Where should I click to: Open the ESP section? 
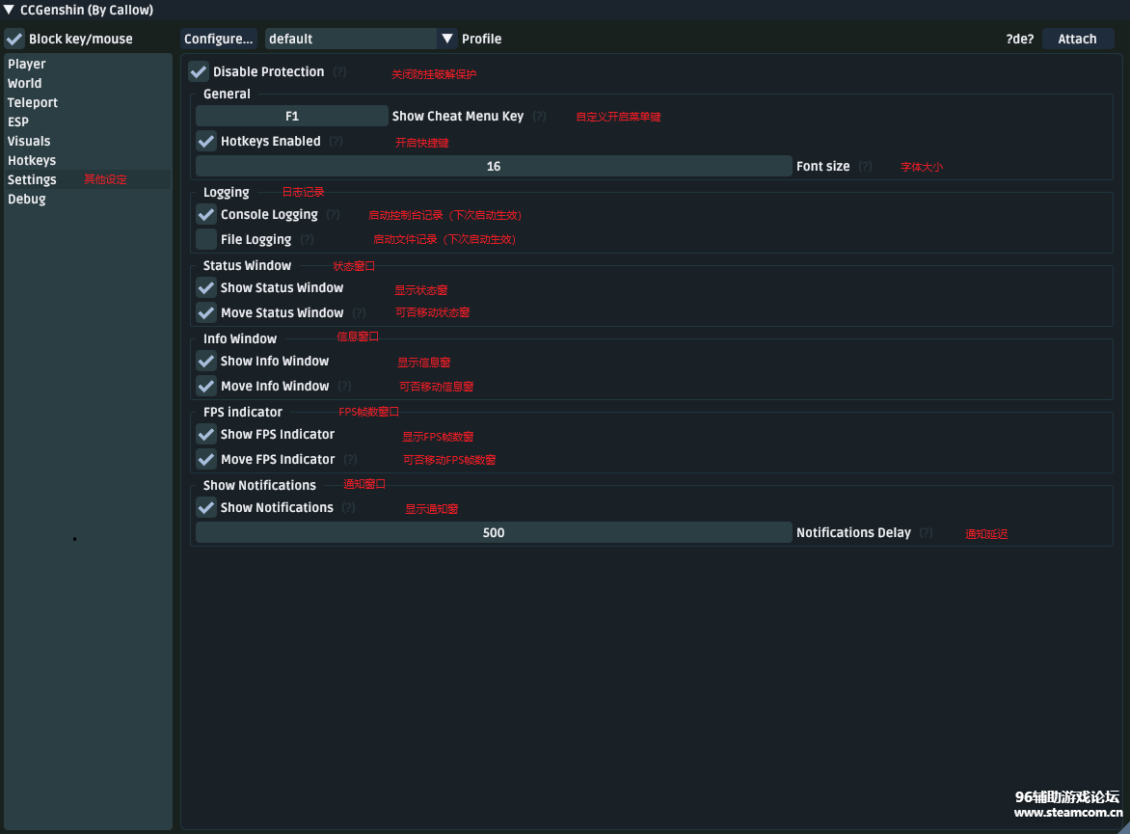tap(18, 121)
